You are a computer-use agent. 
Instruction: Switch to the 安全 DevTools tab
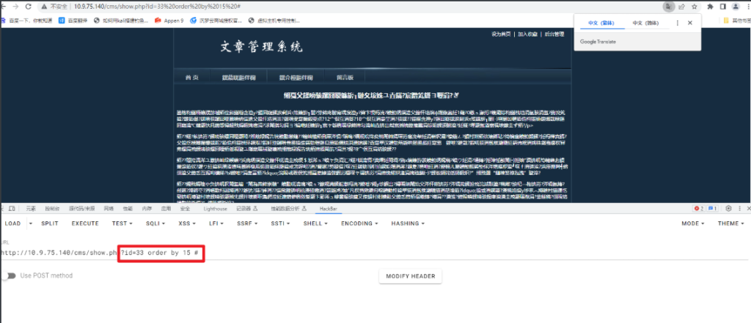tap(186, 209)
